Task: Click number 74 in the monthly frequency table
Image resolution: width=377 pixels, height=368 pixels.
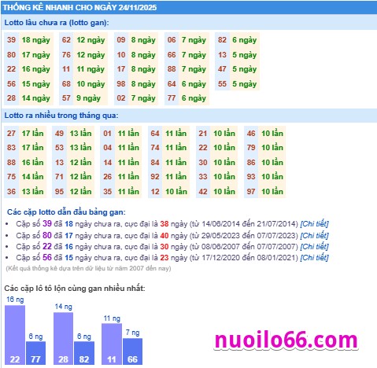Action: coord(155,148)
